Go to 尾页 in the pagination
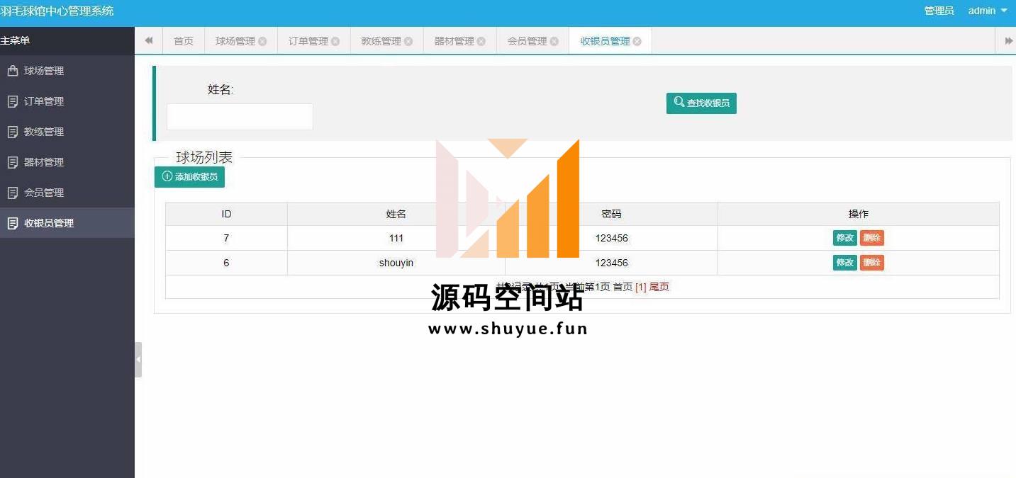Viewport: 1016px width, 478px height. click(x=659, y=287)
